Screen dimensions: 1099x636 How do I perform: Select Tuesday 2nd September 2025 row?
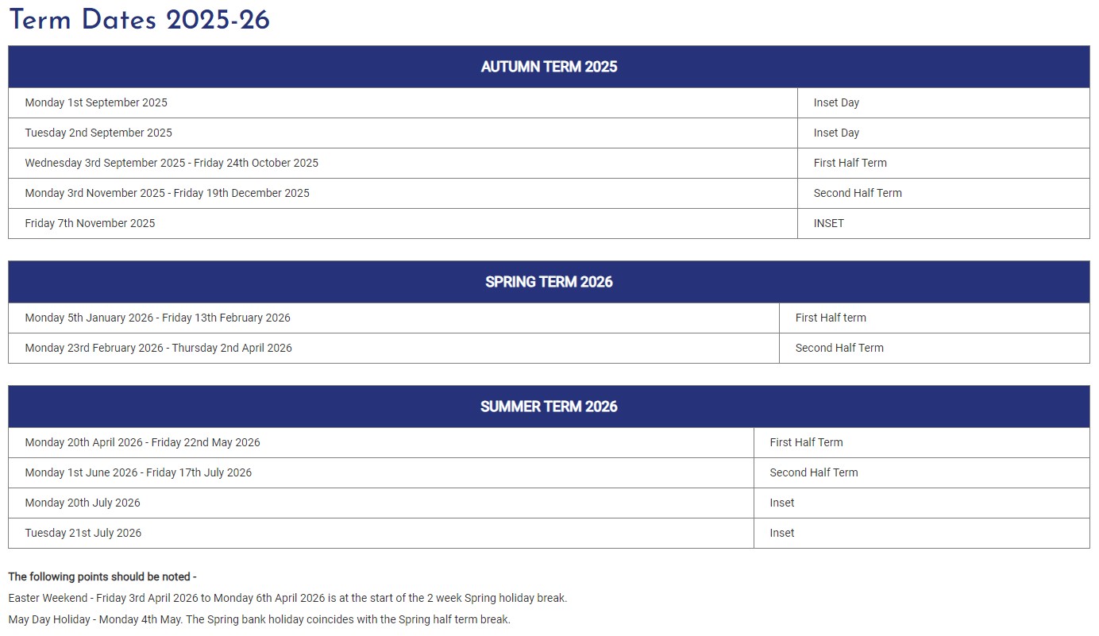tap(549, 133)
